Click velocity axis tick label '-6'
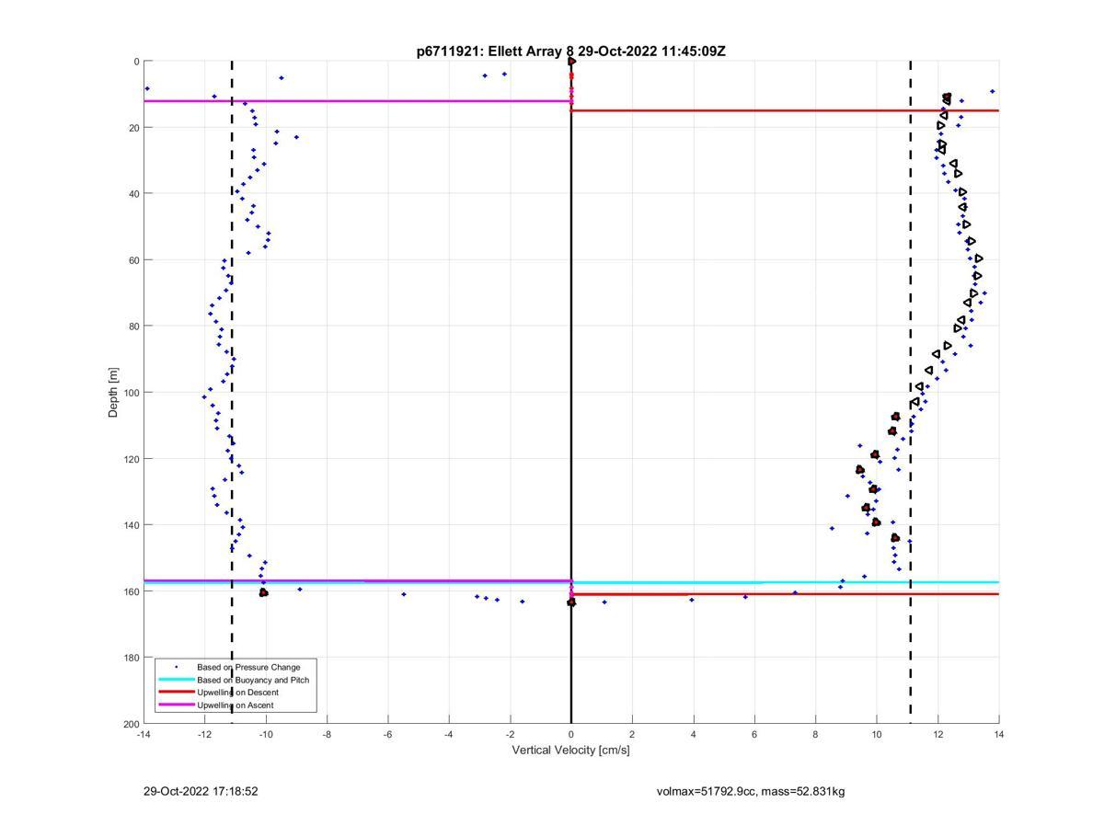Screen dimensions: 1104x814 (387, 734)
